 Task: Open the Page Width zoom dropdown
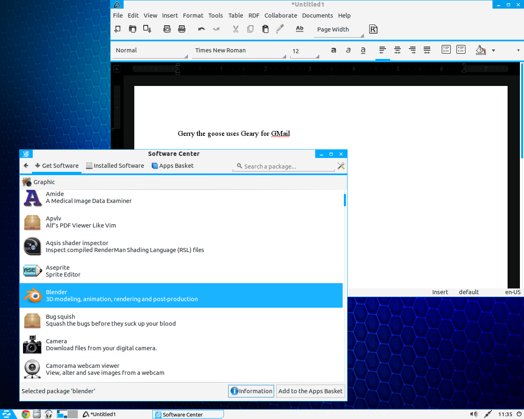pos(339,29)
